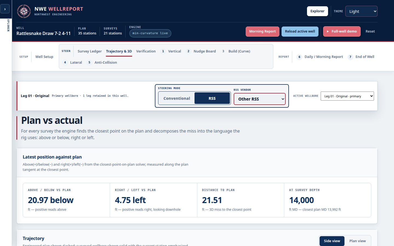Click the Morning Report button

pyautogui.click(x=262, y=31)
